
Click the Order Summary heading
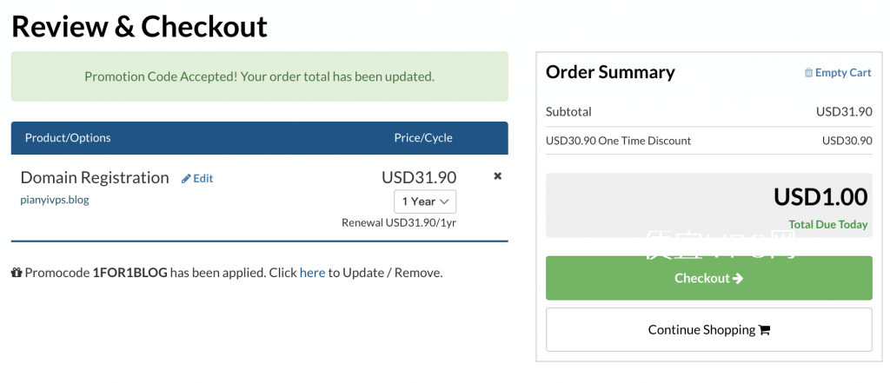point(610,72)
